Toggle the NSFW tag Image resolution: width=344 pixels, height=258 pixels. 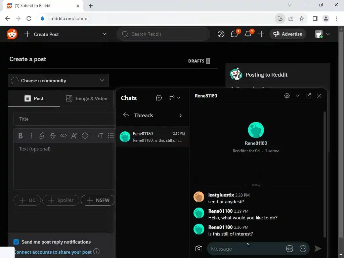[98, 200]
